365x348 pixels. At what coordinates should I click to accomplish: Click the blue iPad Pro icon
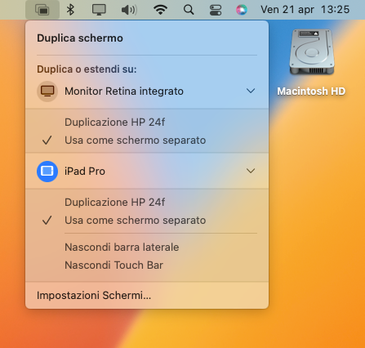pos(47,172)
